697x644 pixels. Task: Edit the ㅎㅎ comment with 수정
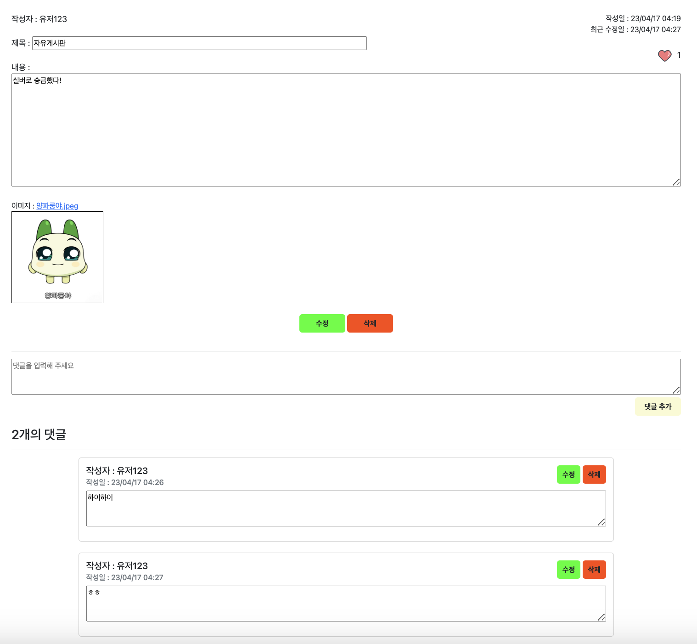(x=568, y=570)
